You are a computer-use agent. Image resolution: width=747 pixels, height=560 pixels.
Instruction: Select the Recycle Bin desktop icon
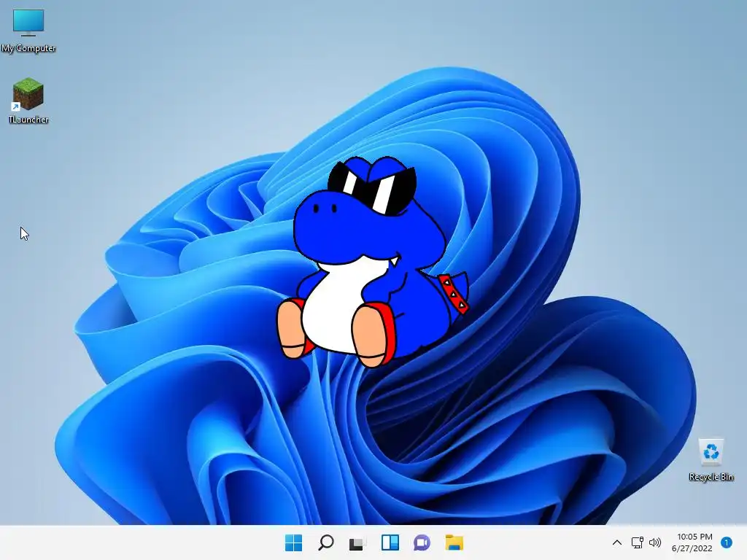point(711,459)
